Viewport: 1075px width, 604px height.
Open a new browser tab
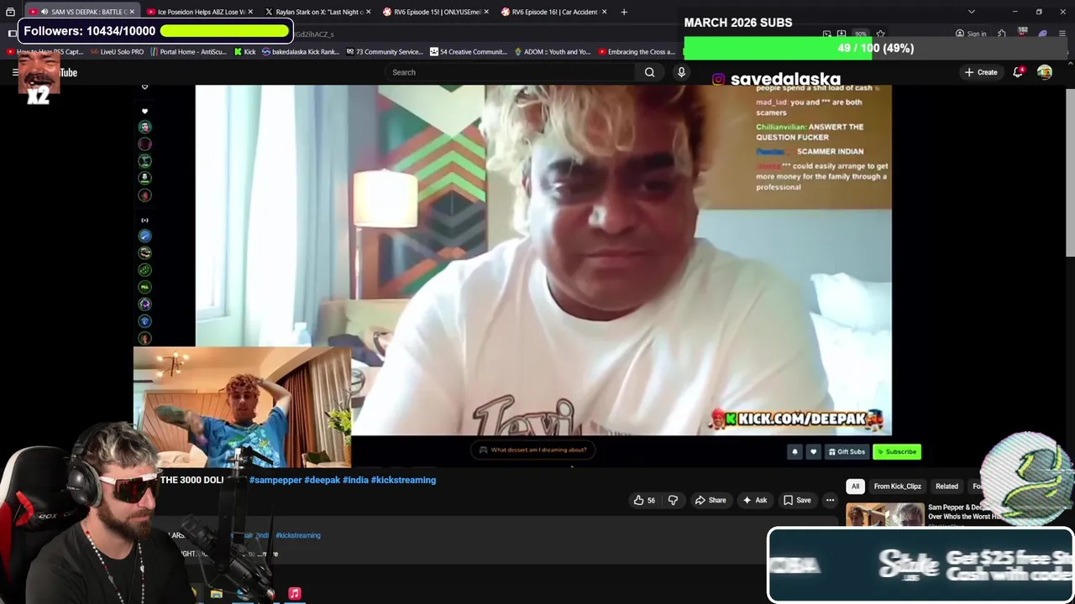623,12
